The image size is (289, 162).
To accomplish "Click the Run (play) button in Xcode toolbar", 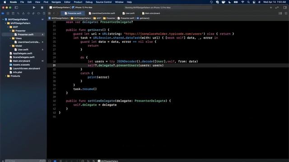I will [x=34, y=8].
